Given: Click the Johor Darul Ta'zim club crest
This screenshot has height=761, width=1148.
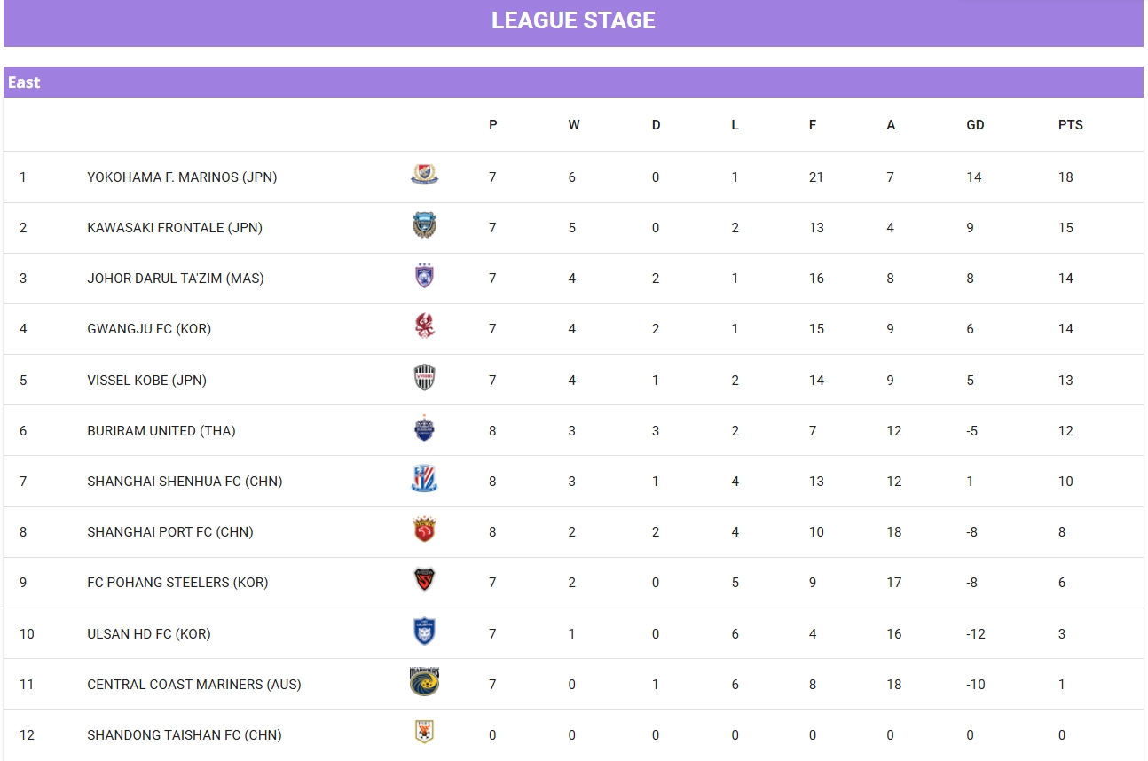Looking at the screenshot, I should pyautogui.click(x=424, y=277).
